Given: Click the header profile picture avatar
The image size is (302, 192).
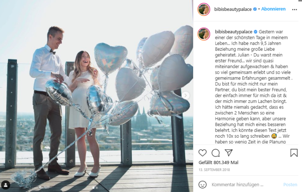Looking at the screenshot, I should (x=204, y=9).
